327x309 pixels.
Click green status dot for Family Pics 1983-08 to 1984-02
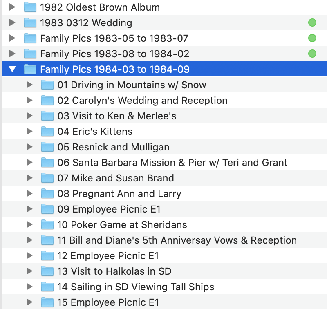[312, 54]
